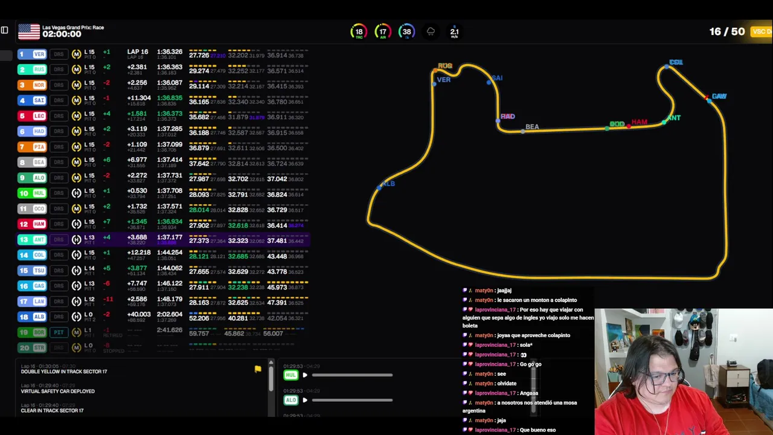This screenshot has height=435, width=773.
Task: Click the DRS indicator in RUS's row
Action: click(59, 69)
